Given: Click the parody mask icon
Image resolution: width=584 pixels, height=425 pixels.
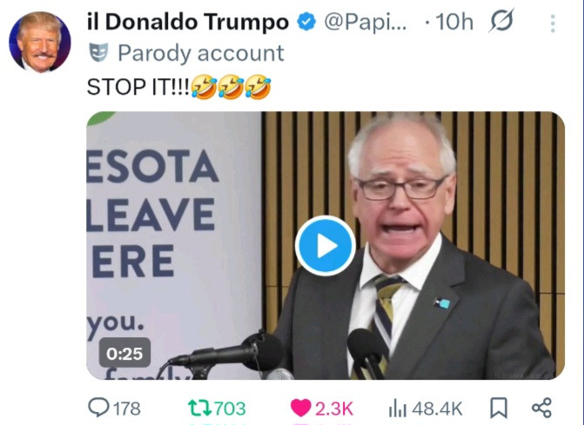Looking at the screenshot, I should [98, 52].
